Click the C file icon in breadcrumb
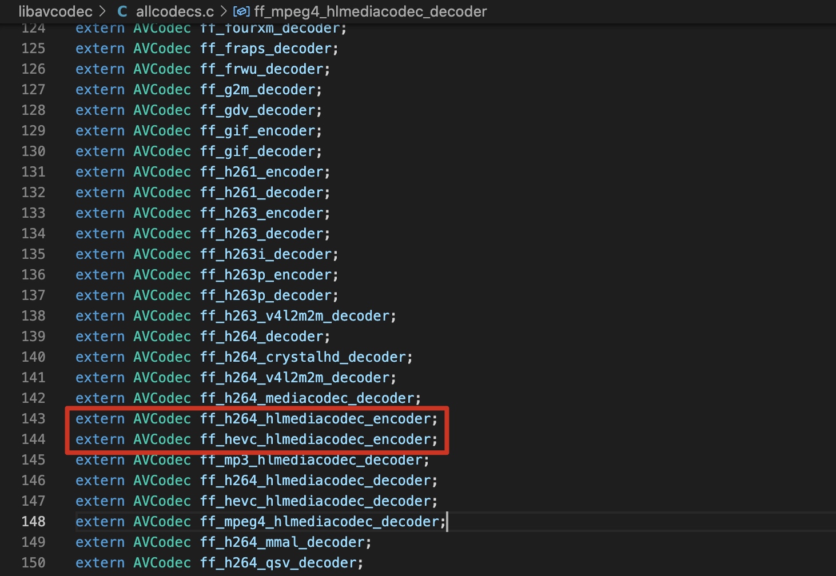 click(x=122, y=11)
